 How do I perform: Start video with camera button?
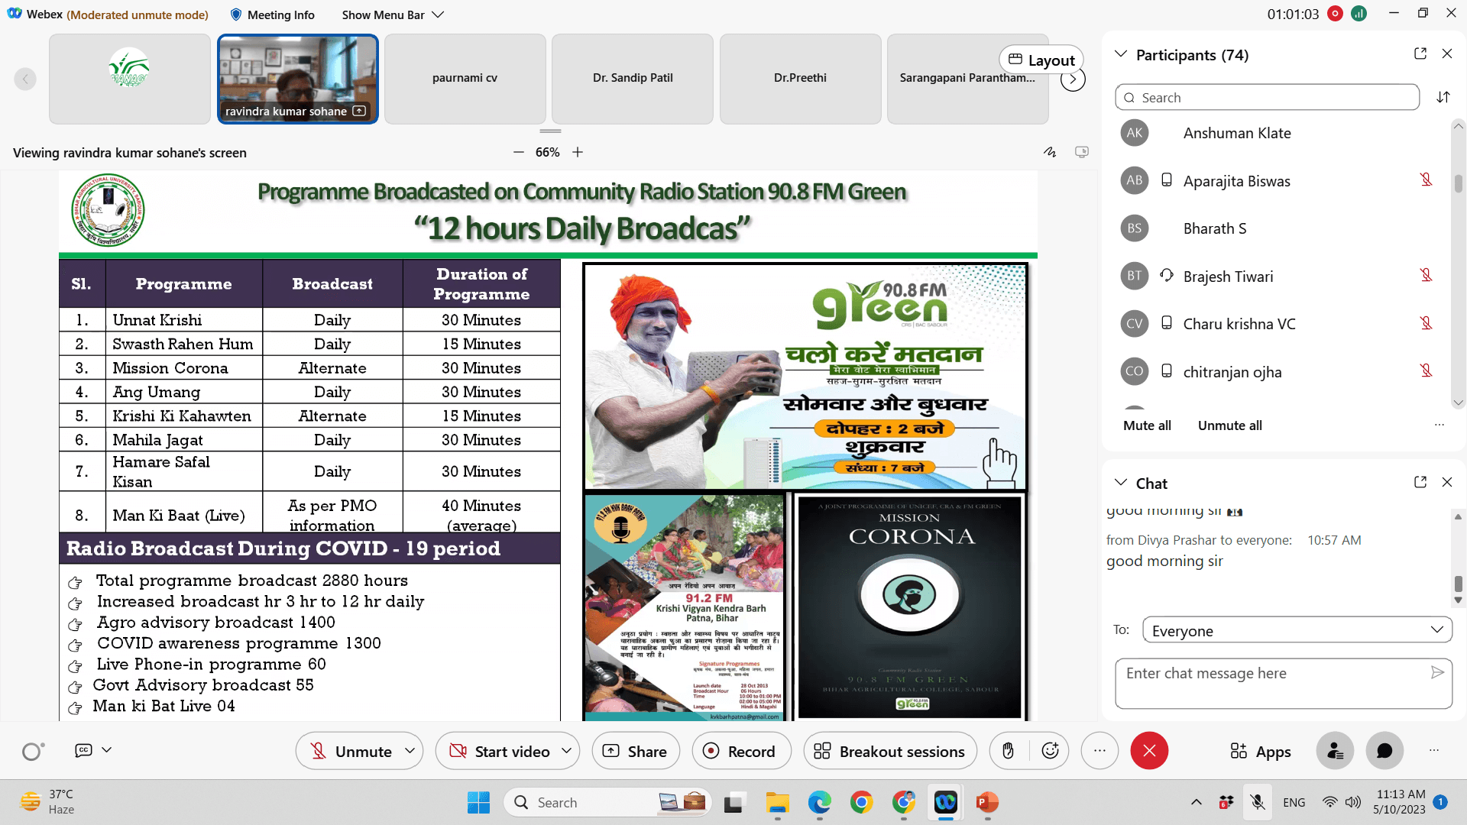tap(500, 751)
